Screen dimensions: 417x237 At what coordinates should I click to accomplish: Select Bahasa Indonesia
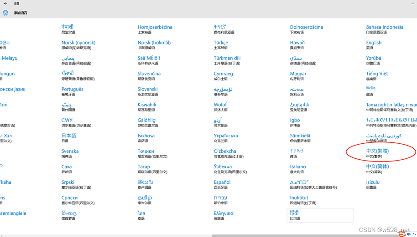[385, 30]
